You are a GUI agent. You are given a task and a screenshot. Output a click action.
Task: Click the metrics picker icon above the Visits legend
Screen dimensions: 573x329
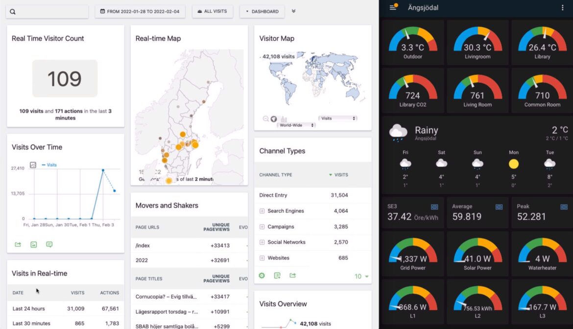33,165
